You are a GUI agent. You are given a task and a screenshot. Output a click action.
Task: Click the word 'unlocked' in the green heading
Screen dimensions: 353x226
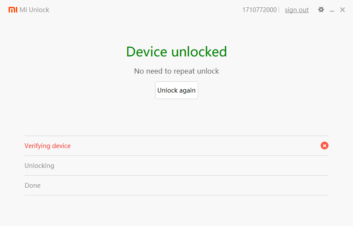tap(199, 52)
